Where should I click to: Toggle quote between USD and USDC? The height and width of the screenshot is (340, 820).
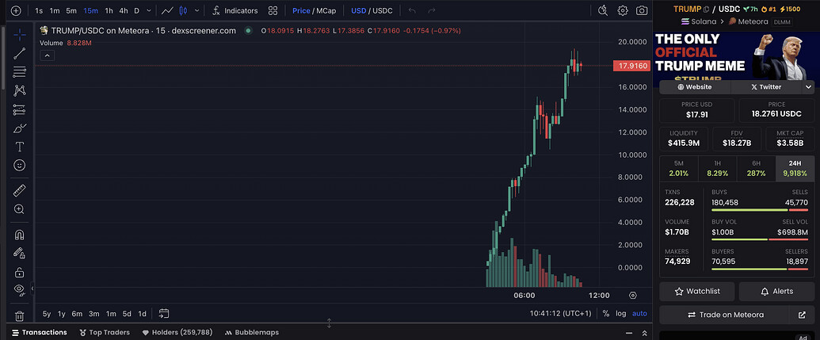coord(372,10)
